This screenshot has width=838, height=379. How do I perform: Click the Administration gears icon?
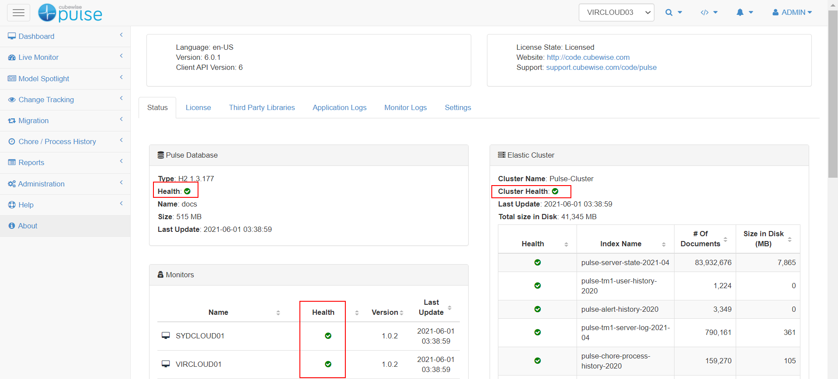(x=12, y=184)
